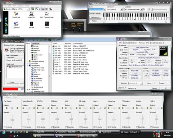Open the Controller dropdown showing Modulator Wheel
Viewport: 173px width, 138px height.
pos(141,9)
